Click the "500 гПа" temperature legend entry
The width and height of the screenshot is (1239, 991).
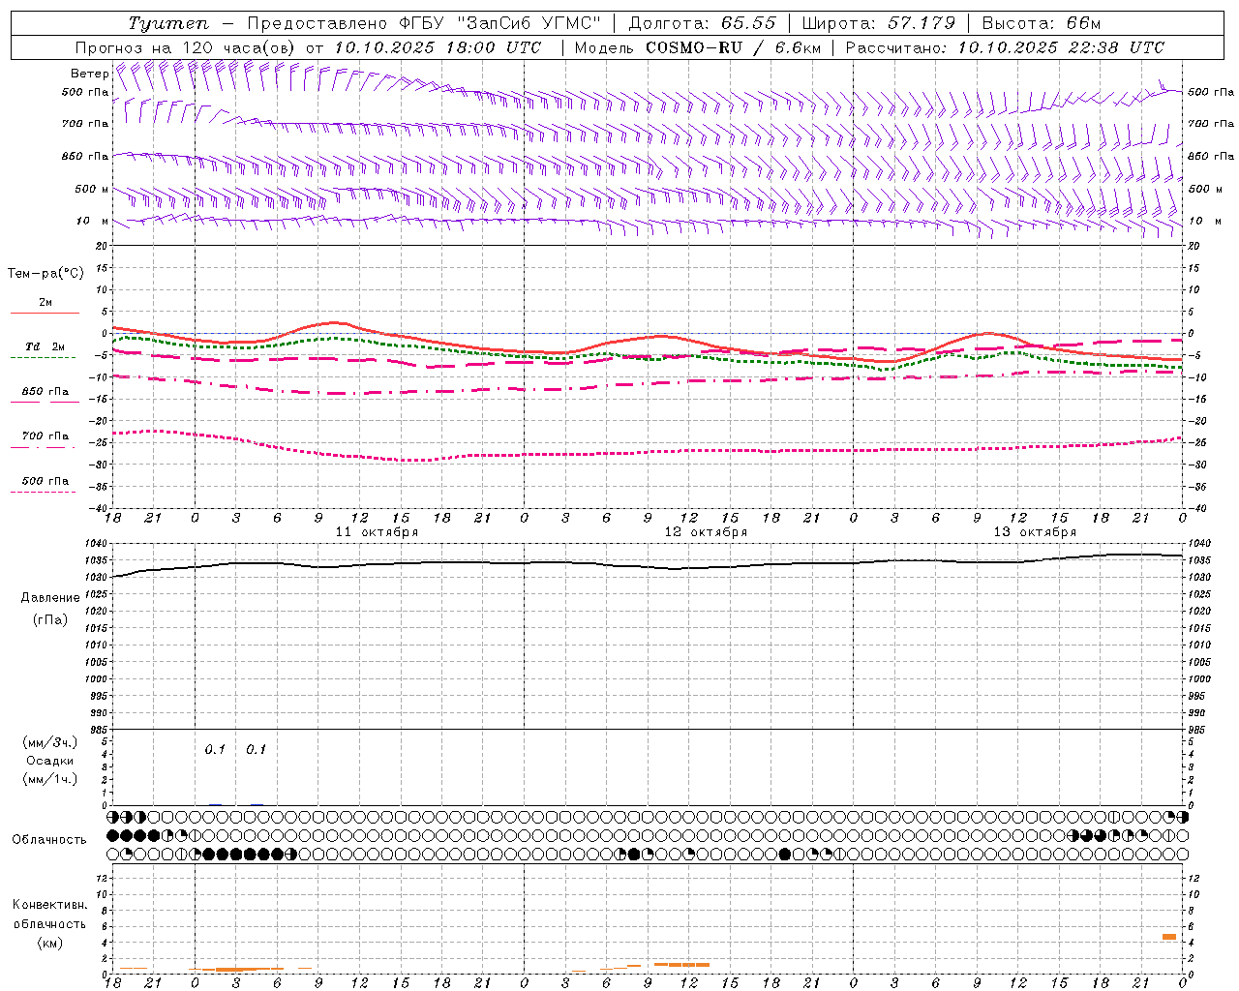45,481
